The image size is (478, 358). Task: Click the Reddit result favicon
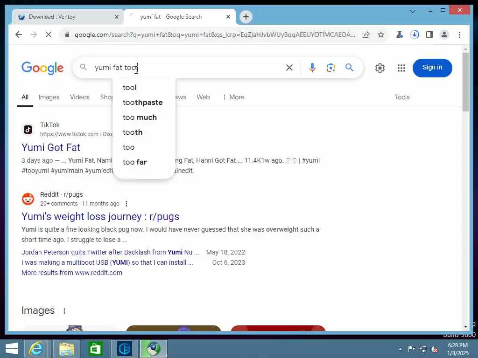point(28,199)
